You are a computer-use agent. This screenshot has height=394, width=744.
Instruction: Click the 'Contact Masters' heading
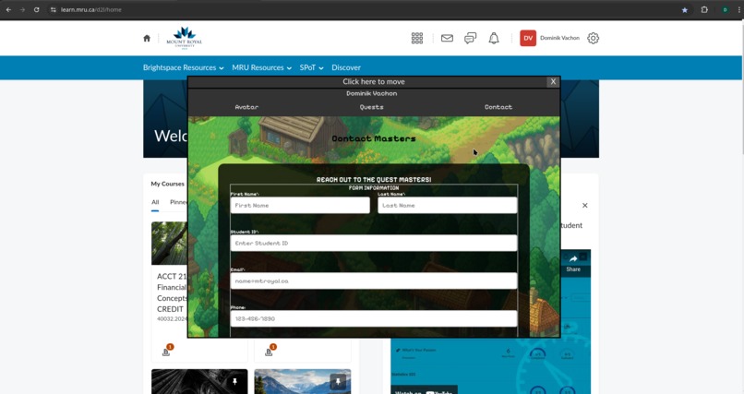pyautogui.click(x=374, y=139)
